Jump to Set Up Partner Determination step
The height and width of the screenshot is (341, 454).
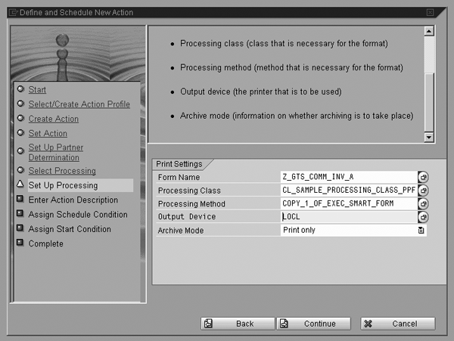pos(55,152)
